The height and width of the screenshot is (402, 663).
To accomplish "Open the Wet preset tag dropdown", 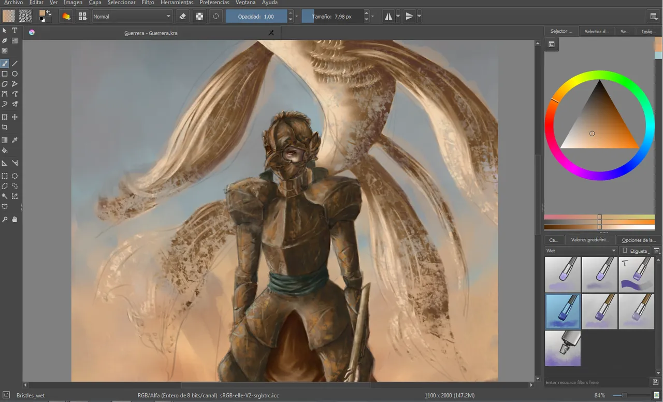I will point(581,251).
